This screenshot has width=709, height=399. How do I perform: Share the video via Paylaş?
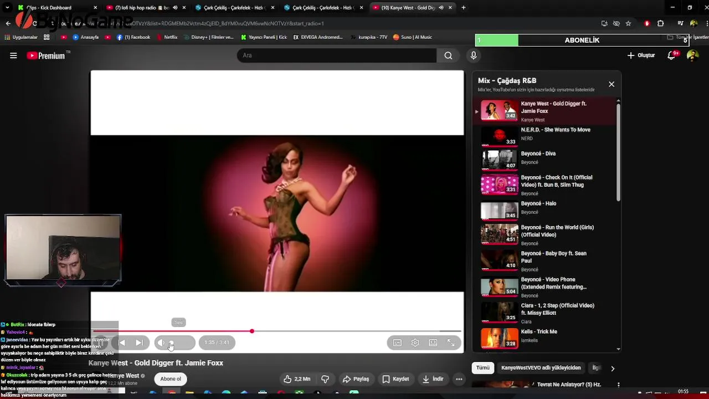pyautogui.click(x=356, y=379)
